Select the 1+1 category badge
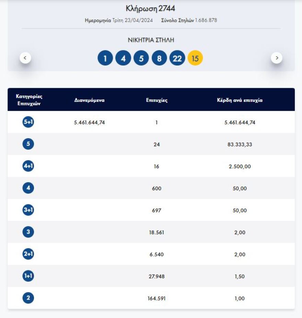The height and width of the screenshot is (318, 302). [28, 276]
